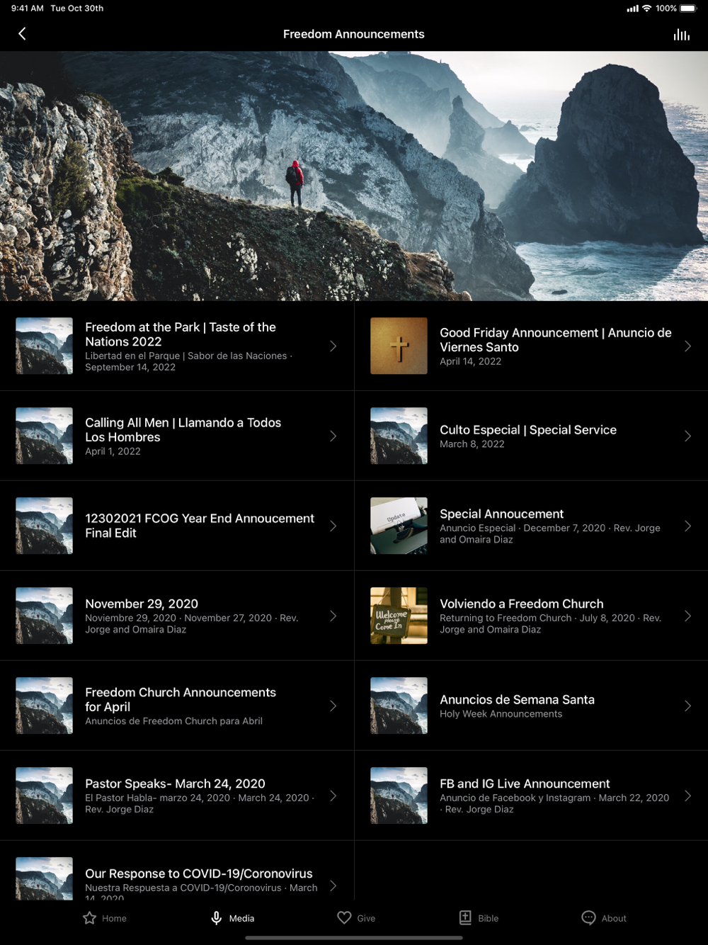Select 'FB and IG Live Announcement' title
This screenshot has height=945, width=708.
pyautogui.click(x=525, y=783)
